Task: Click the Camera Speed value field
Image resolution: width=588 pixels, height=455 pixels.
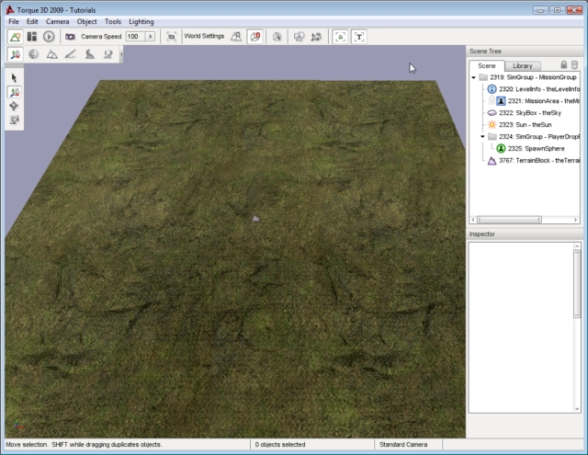Action: [133, 37]
